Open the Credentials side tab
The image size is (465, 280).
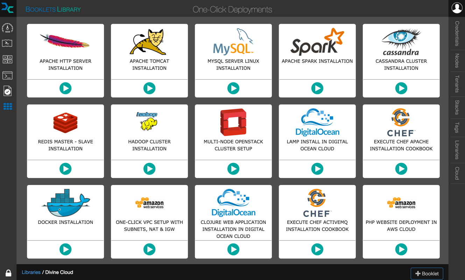coord(457,34)
